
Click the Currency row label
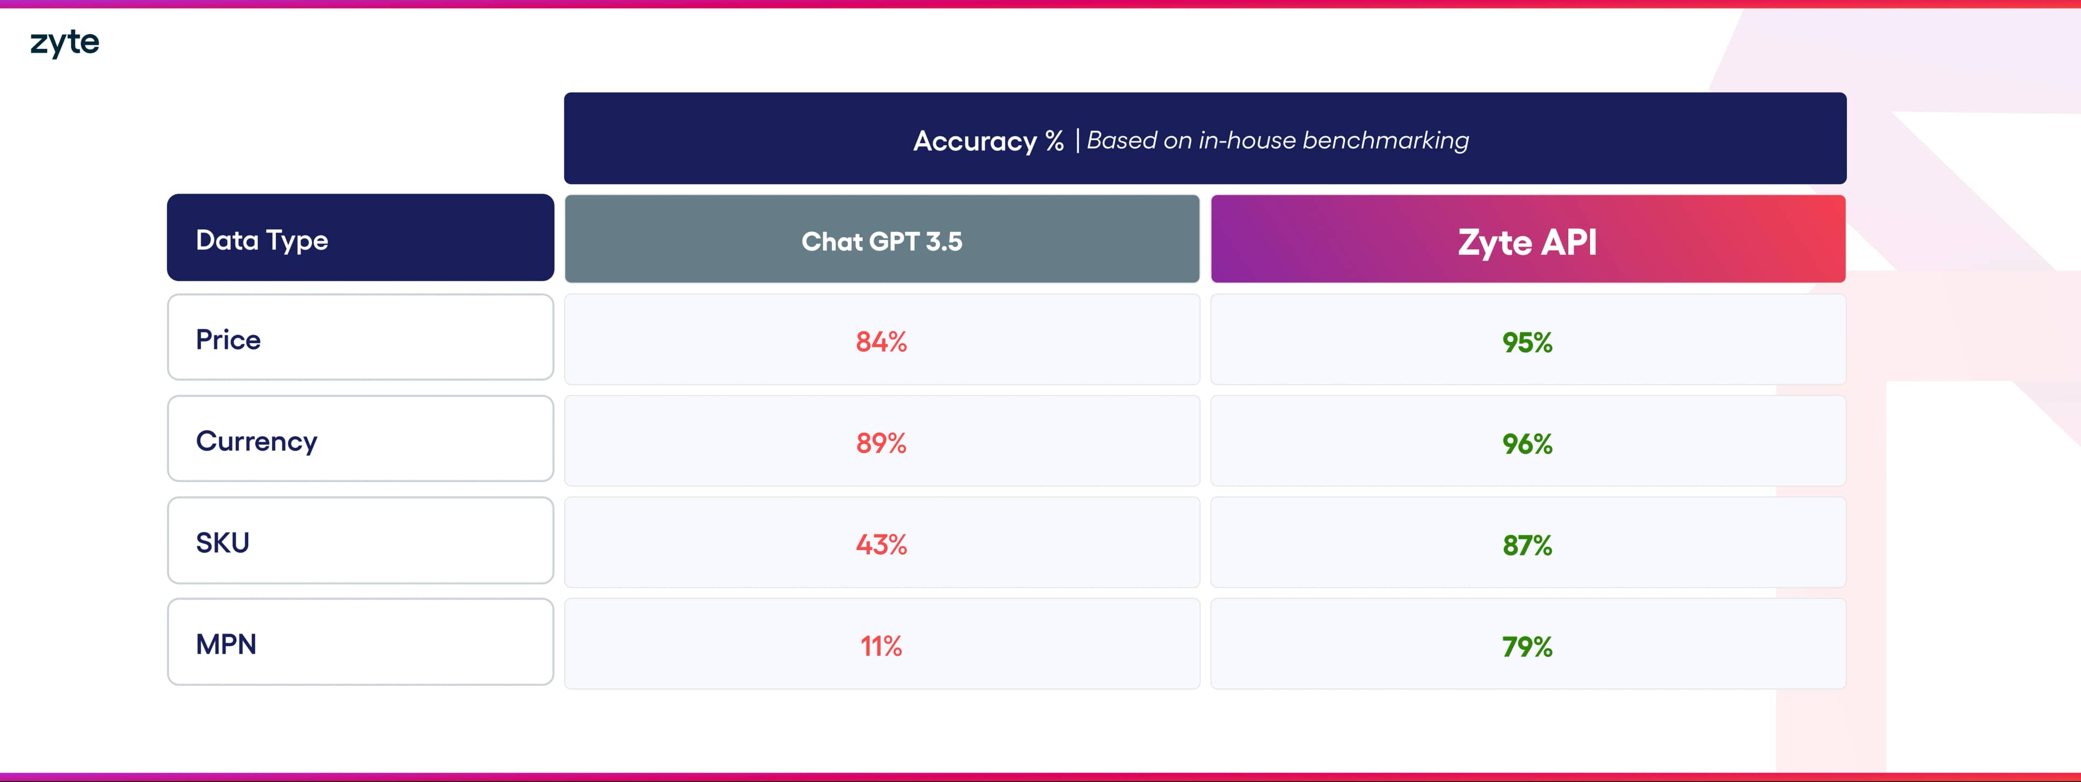click(360, 440)
